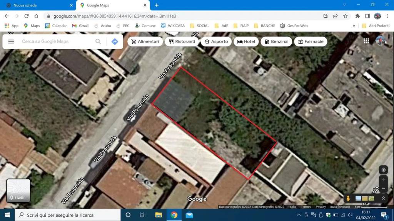Viewport: 394px width, 221px height.
Task: Open the Google apps grid
Action: click(366, 41)
